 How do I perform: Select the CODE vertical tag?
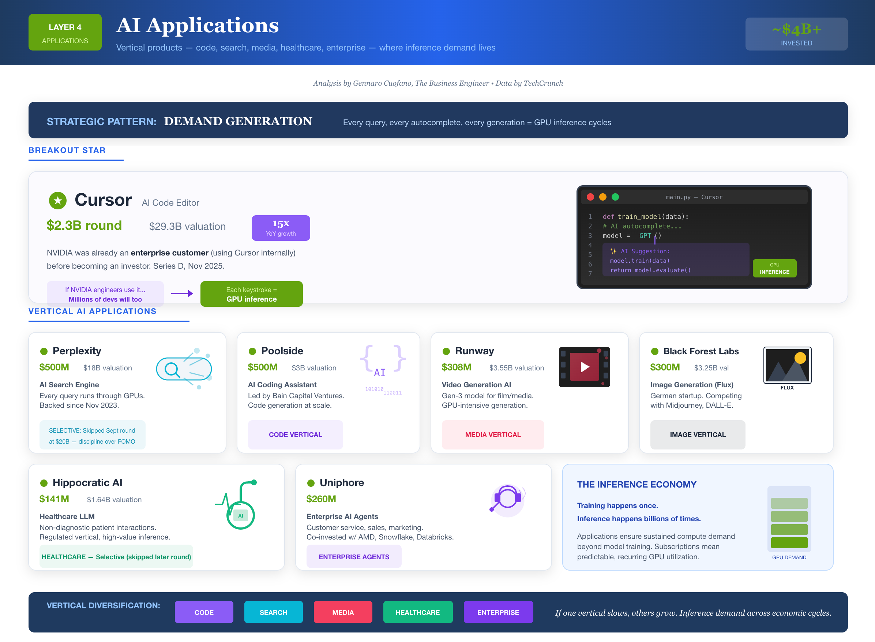(x=204, y=612)
